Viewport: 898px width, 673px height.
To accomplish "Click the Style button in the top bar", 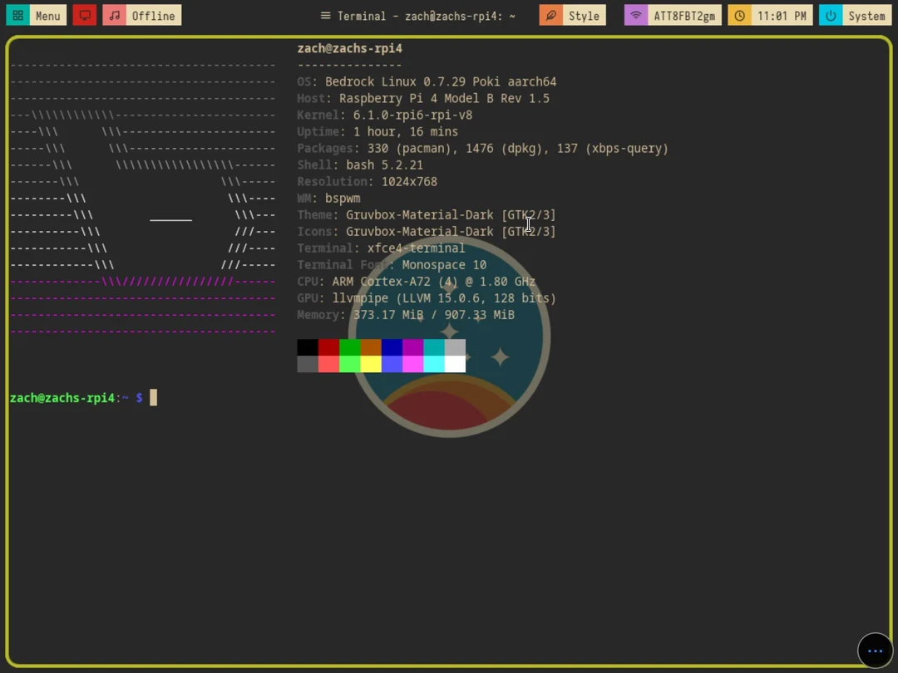I will tap(582, 15).
